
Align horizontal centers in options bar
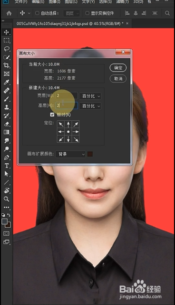point(136,13)
